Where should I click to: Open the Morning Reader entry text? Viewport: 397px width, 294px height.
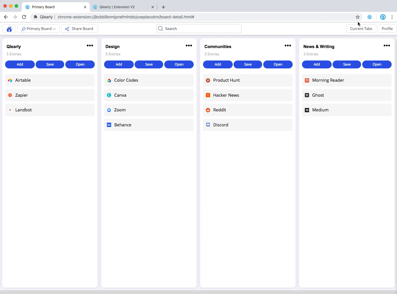point(328,80)
